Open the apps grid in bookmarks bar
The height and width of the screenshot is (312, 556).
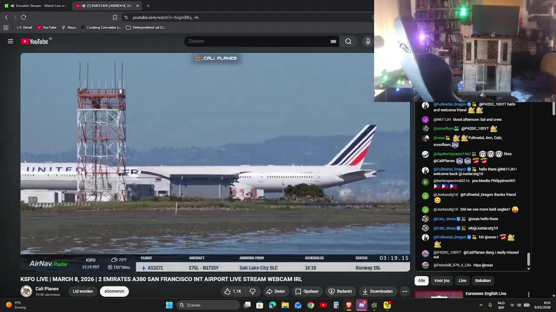[x=6, y=27]
